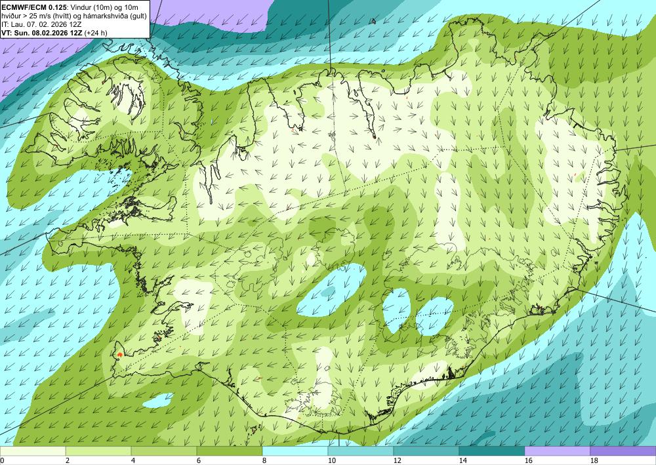Image resolution: width=656 pixels, height=465 pixels.
Task: Click the 2–4 m/s yellow-green legend swatch
Action: point(98,451)
